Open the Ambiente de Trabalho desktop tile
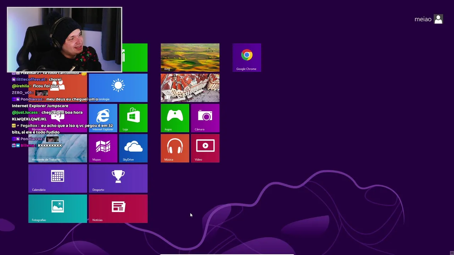Screen dimensions: 454x255 pyautogui.click(x=57, y=148)
